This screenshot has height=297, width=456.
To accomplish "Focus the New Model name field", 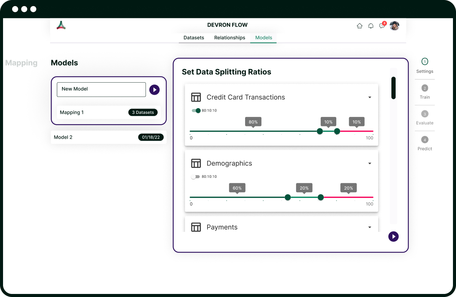I will 101,89.
